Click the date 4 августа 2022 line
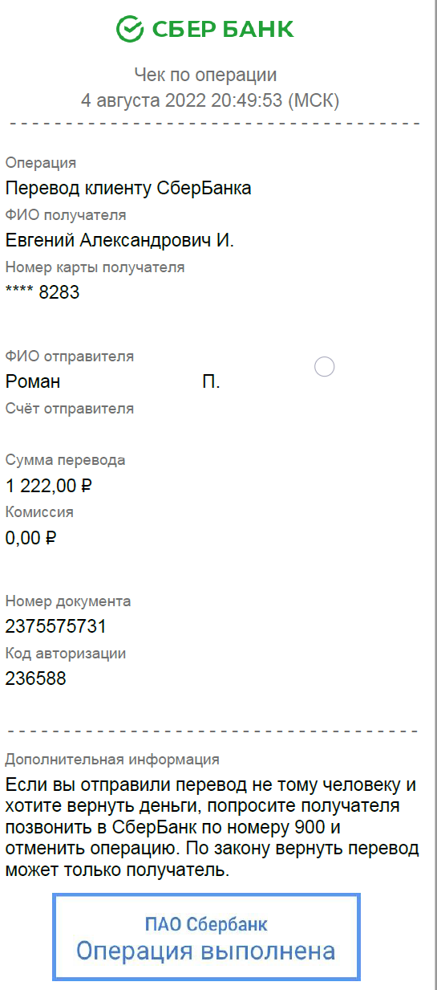The height and width of the screenshot is (990, 437). (x=210, y=100)
